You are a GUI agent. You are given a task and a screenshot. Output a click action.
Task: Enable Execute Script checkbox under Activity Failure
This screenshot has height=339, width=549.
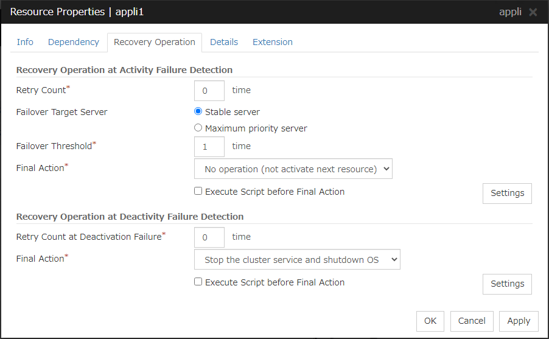point(198,191)
